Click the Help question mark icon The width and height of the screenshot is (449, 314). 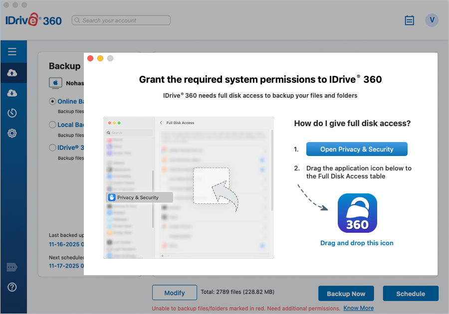click(x=12, y=287)
